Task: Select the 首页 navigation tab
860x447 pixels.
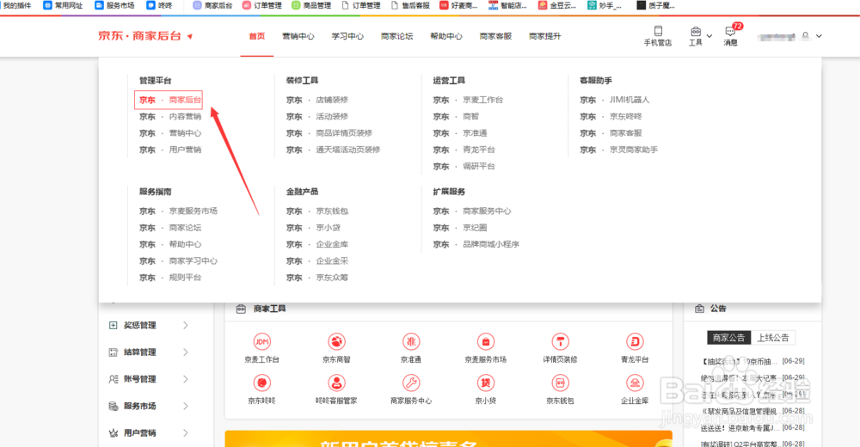Action: [256, 36]
